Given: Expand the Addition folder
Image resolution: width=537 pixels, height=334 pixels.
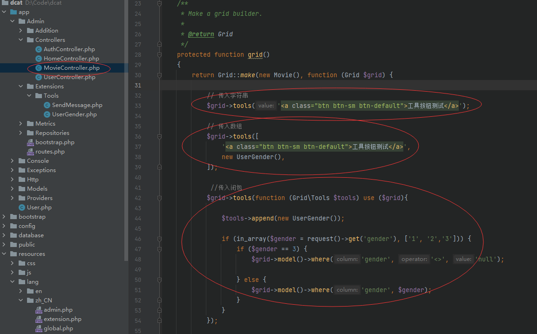Looking at the screenshot, I should (x=20, y=30).
